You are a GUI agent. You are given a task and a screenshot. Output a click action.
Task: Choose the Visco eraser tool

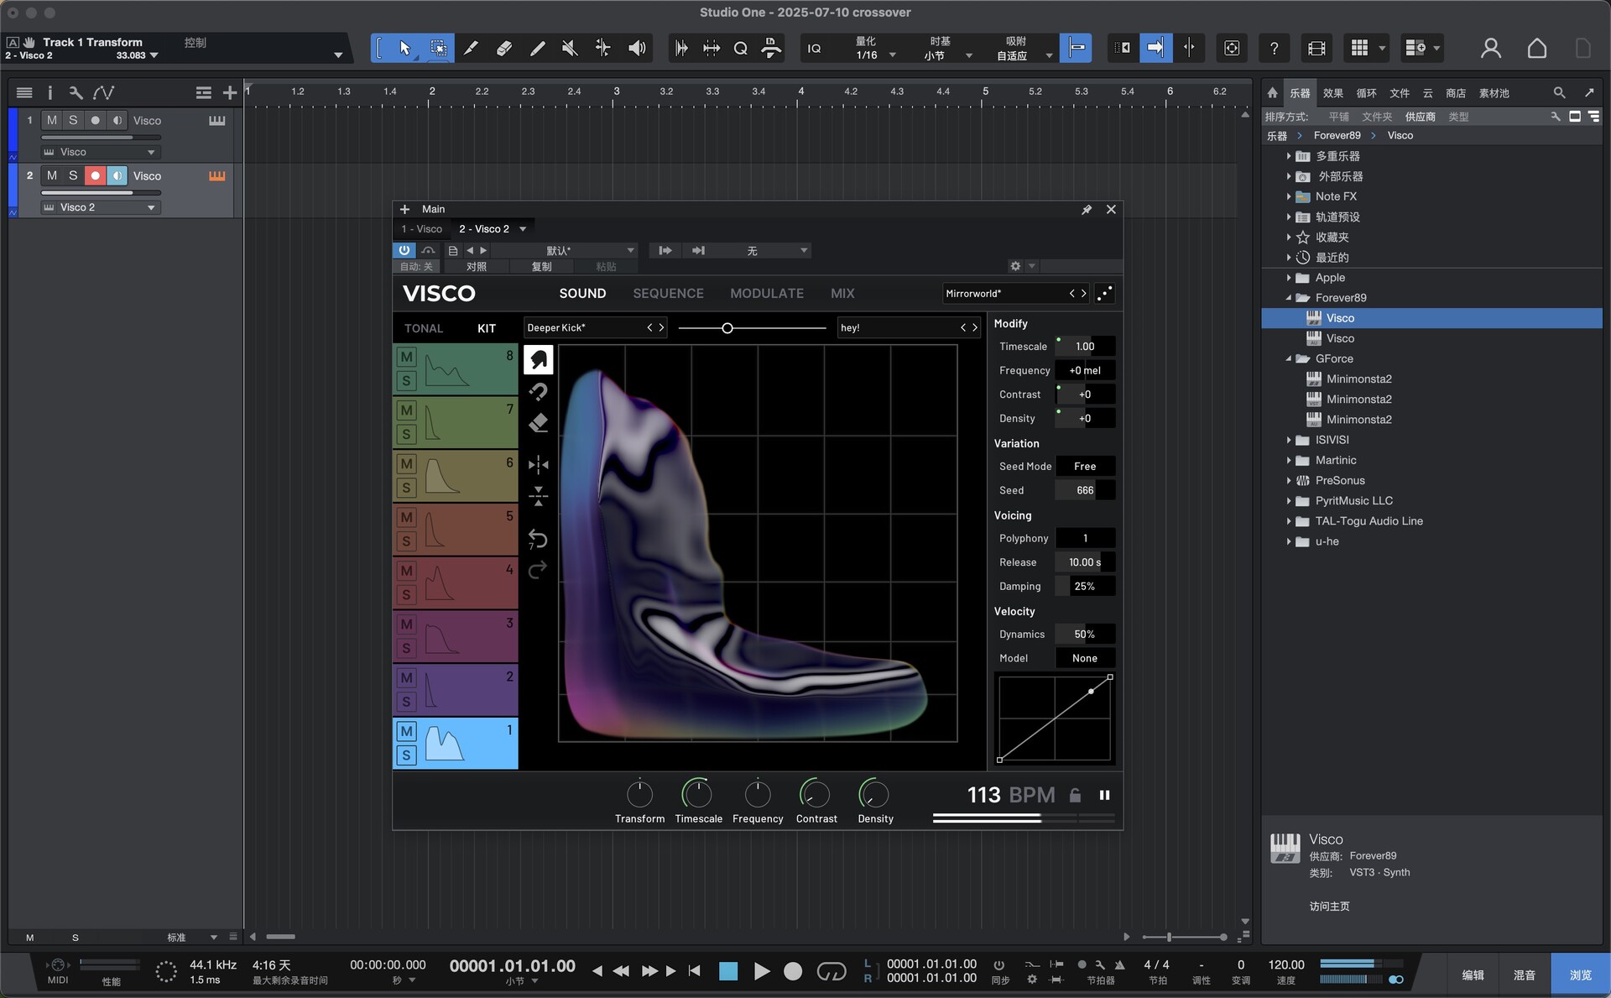[x=539, y=422]
